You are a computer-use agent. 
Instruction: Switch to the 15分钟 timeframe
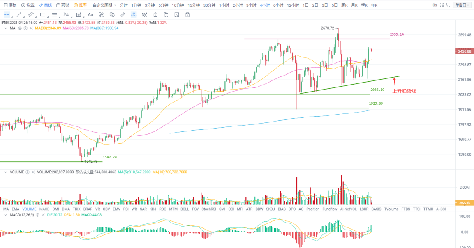[194, 5]
